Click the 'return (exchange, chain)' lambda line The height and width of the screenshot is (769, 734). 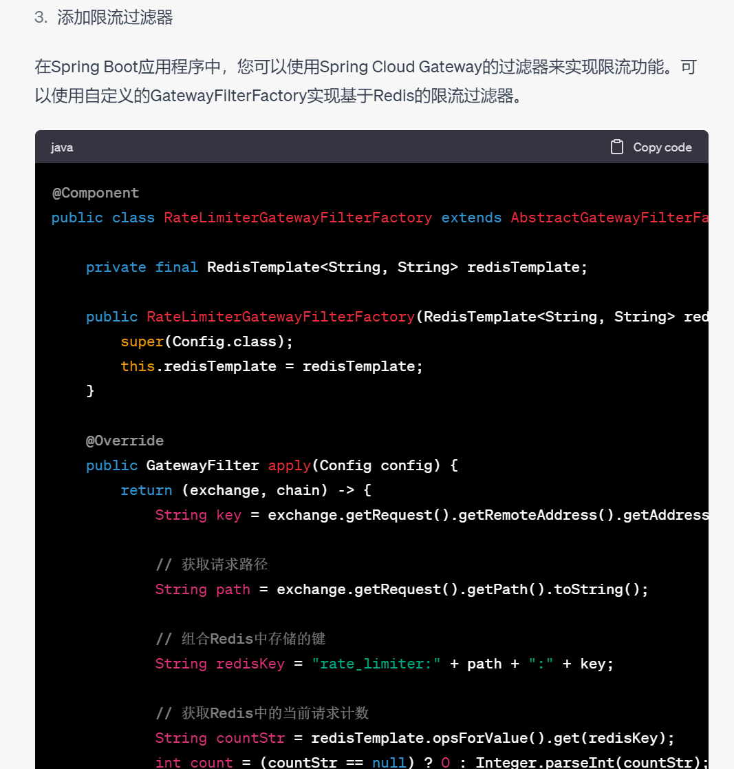(x=246, y=490)
